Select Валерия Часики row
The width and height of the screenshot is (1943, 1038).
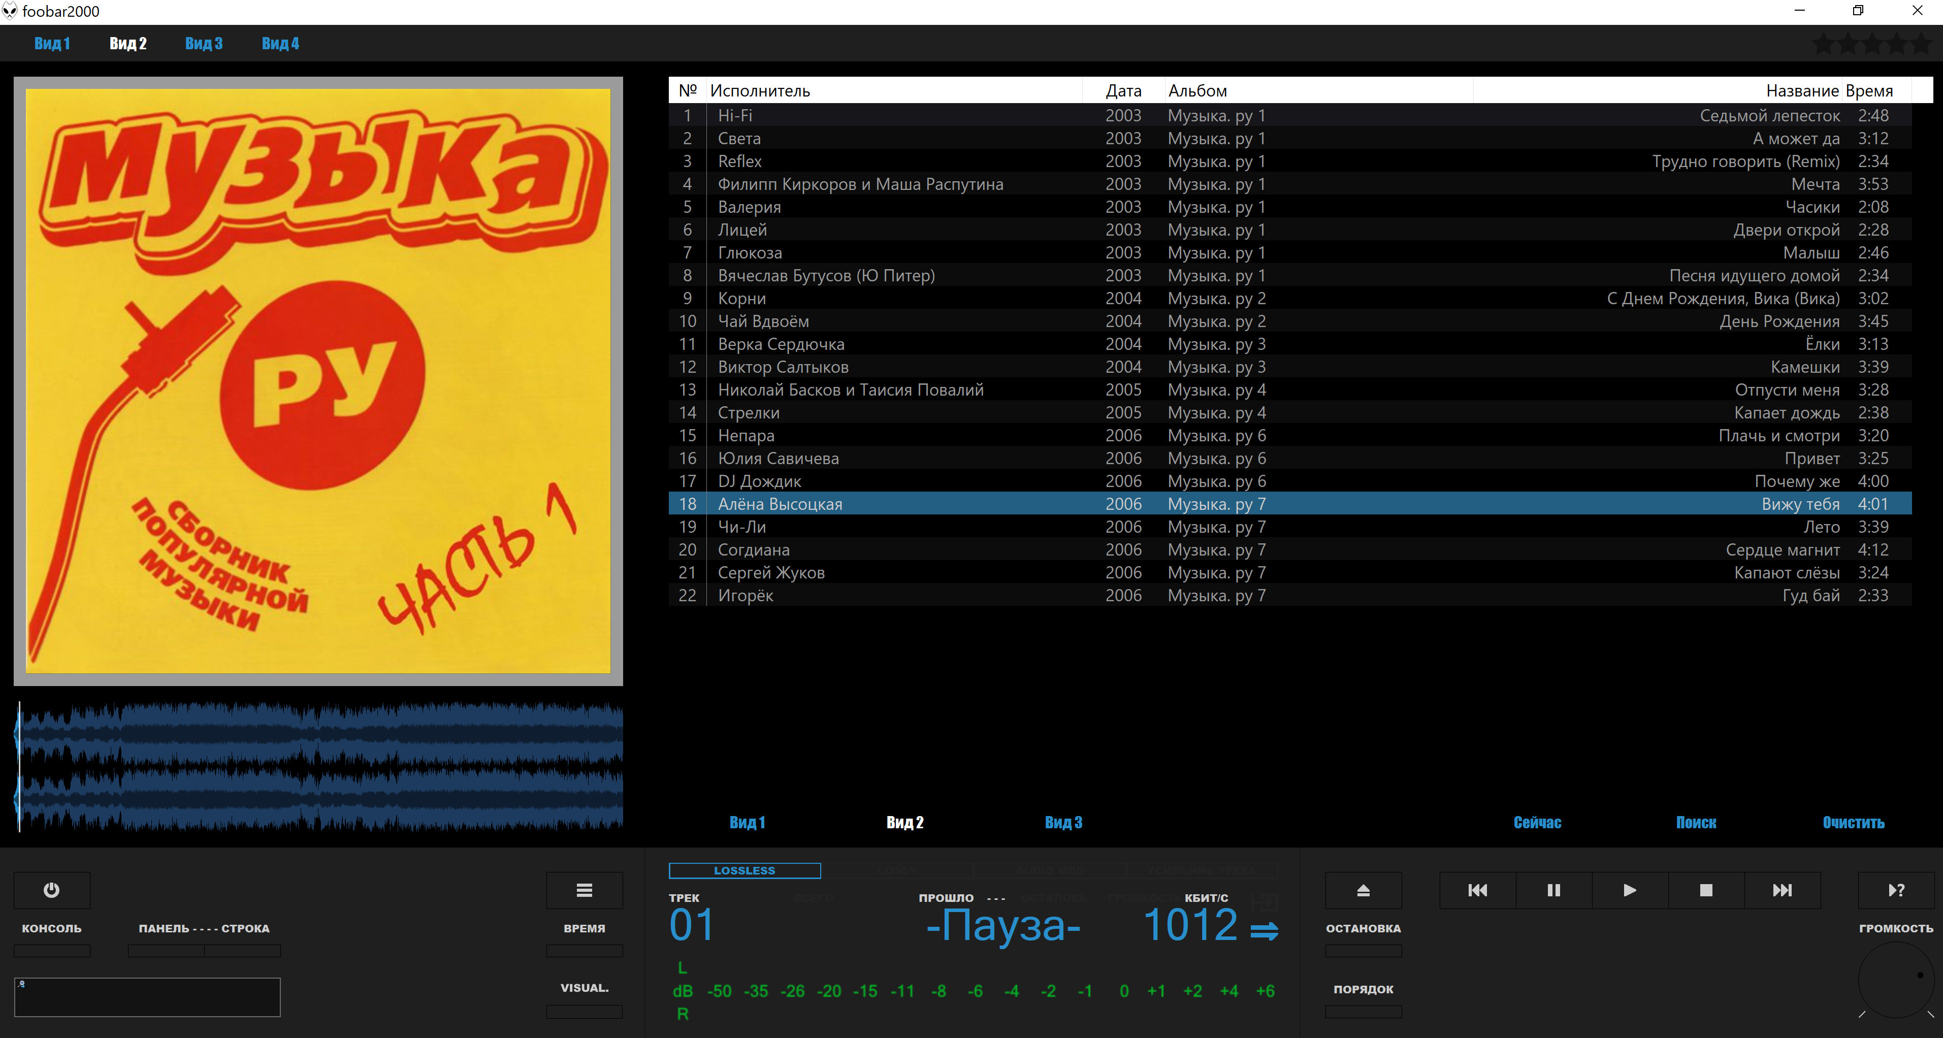[x=1290, y=207]
